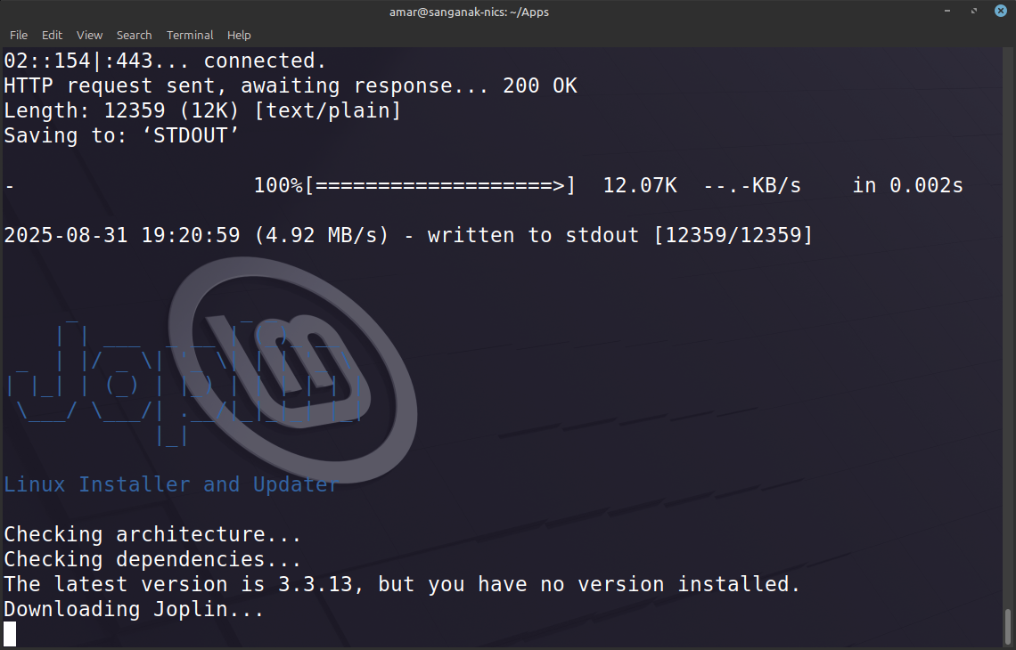Maximize the terminal window

974,11
